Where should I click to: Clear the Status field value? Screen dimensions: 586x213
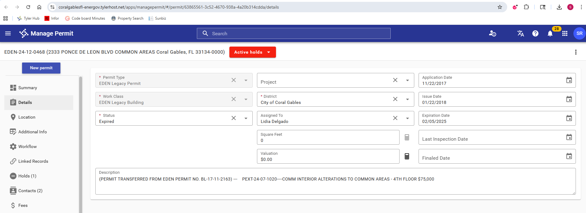tap(233, 118)
